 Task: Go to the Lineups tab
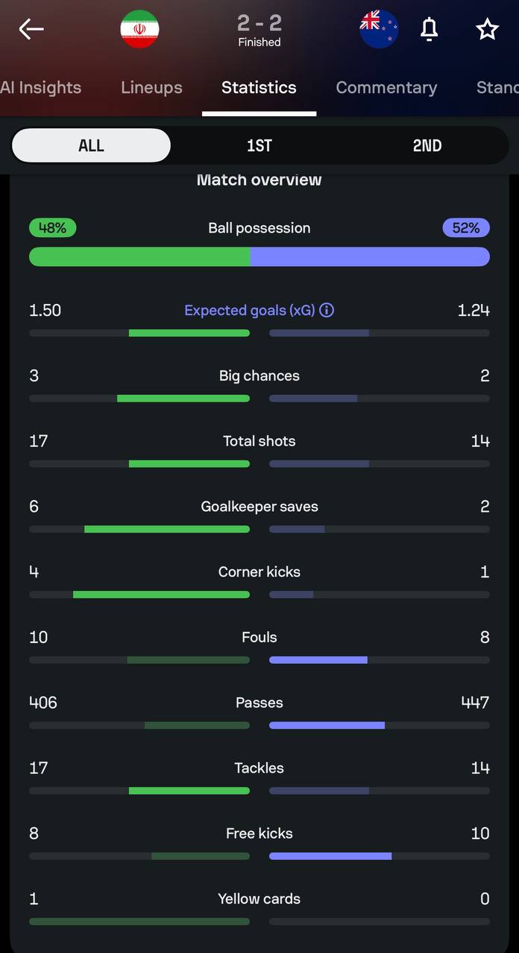coord(151,87)
